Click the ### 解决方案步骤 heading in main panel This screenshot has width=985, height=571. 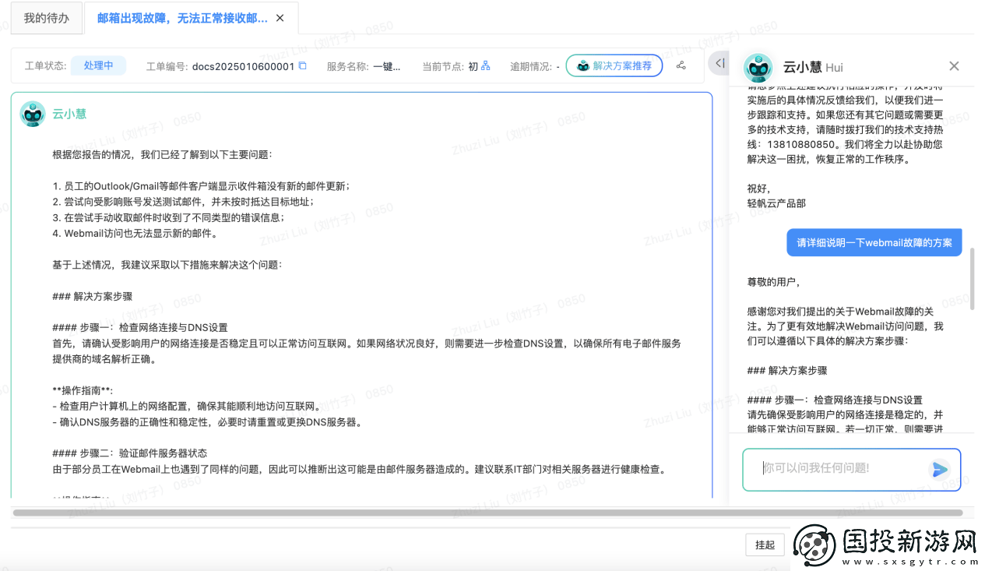92,296
